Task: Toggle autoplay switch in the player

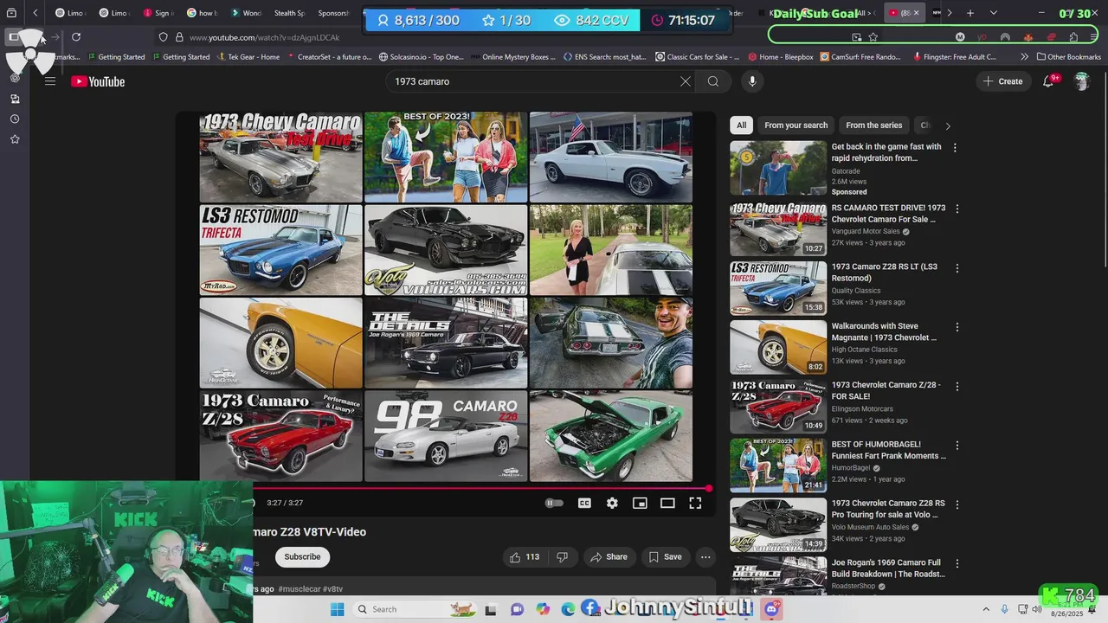Action: (554, 503)
